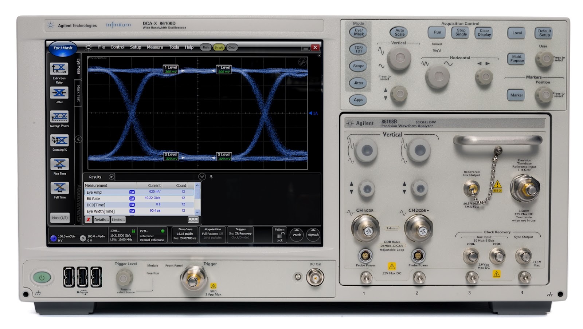
Task: Delete measurement with the red X icon
Action: (88, 219)
